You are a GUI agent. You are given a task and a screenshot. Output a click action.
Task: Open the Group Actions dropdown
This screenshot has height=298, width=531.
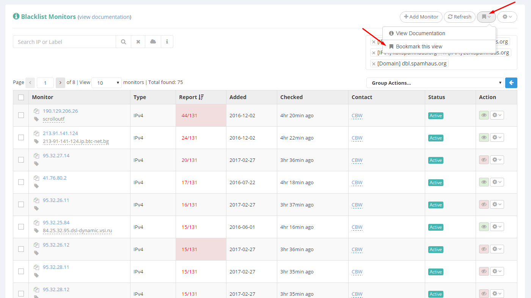[435, 83]
